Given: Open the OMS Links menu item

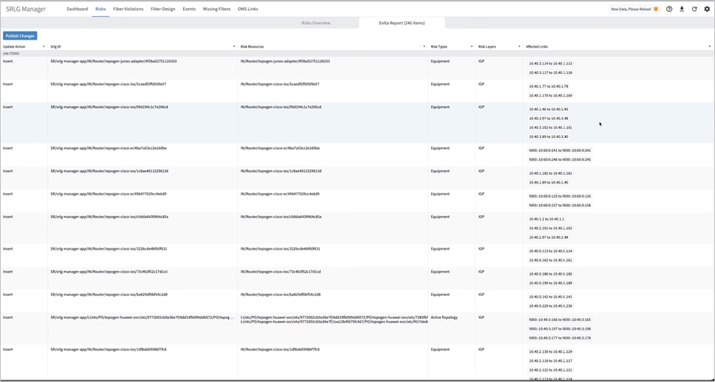Looking at the screenshot, I should coord(248,10).
